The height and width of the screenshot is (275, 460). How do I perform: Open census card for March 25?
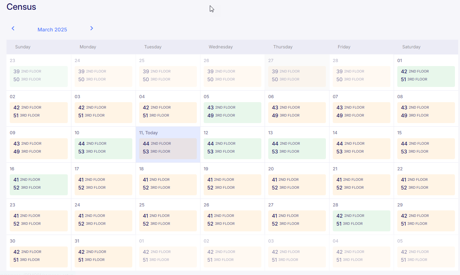pos(168,221)
